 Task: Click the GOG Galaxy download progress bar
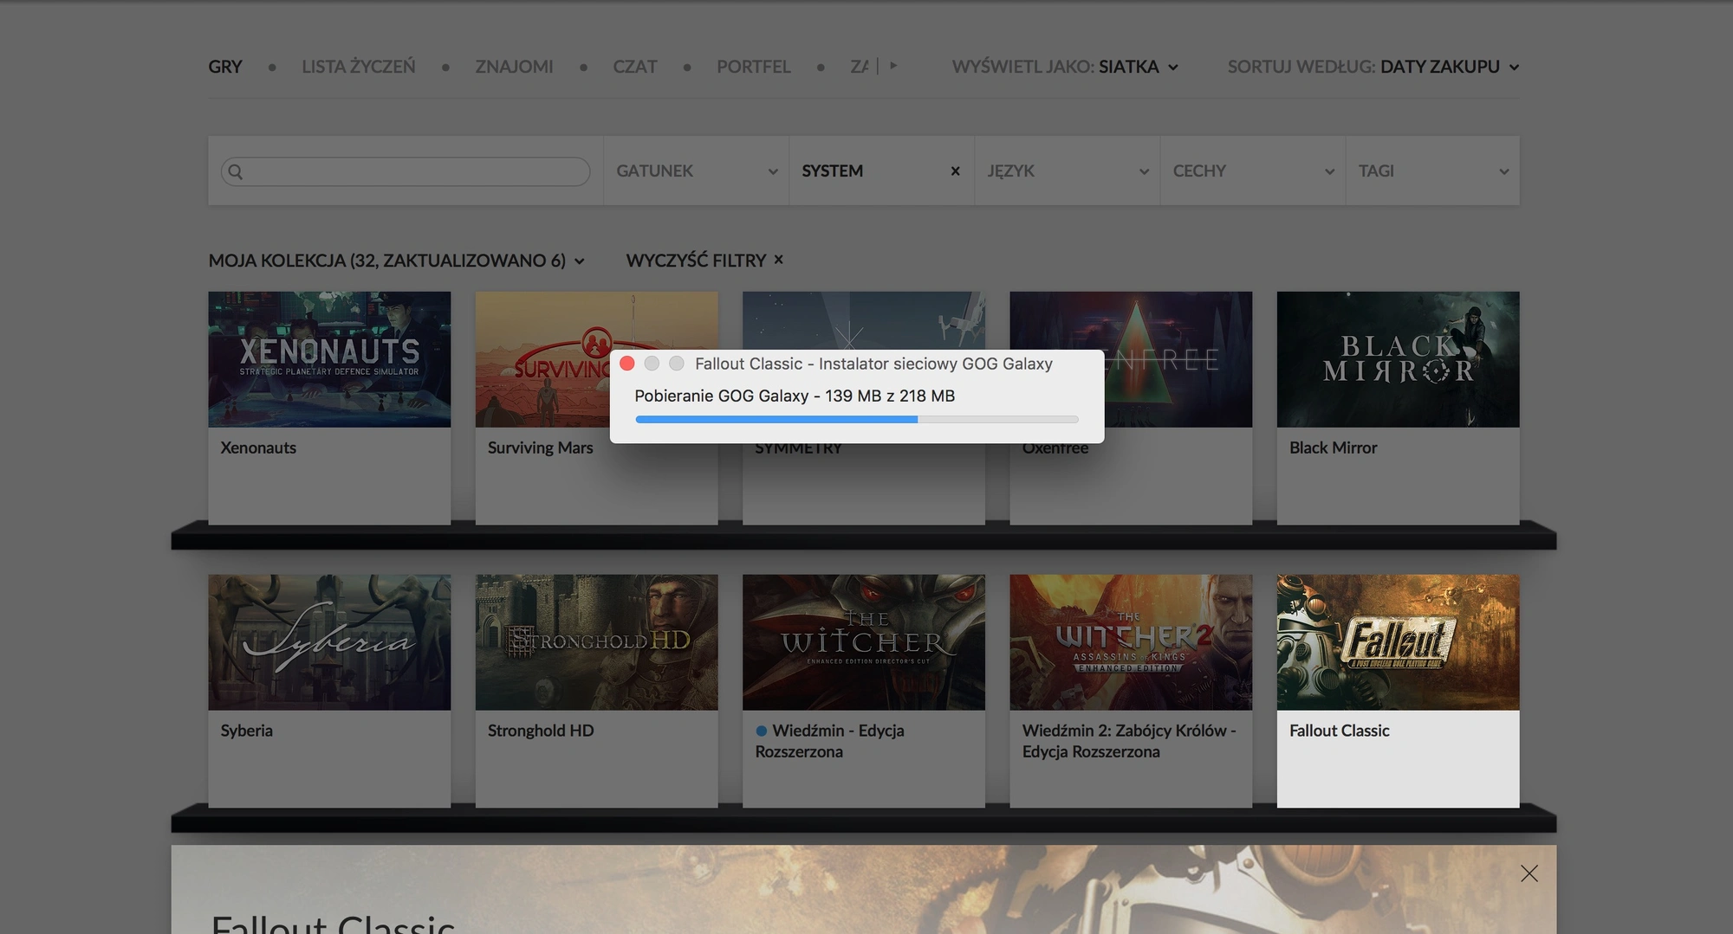856,419
